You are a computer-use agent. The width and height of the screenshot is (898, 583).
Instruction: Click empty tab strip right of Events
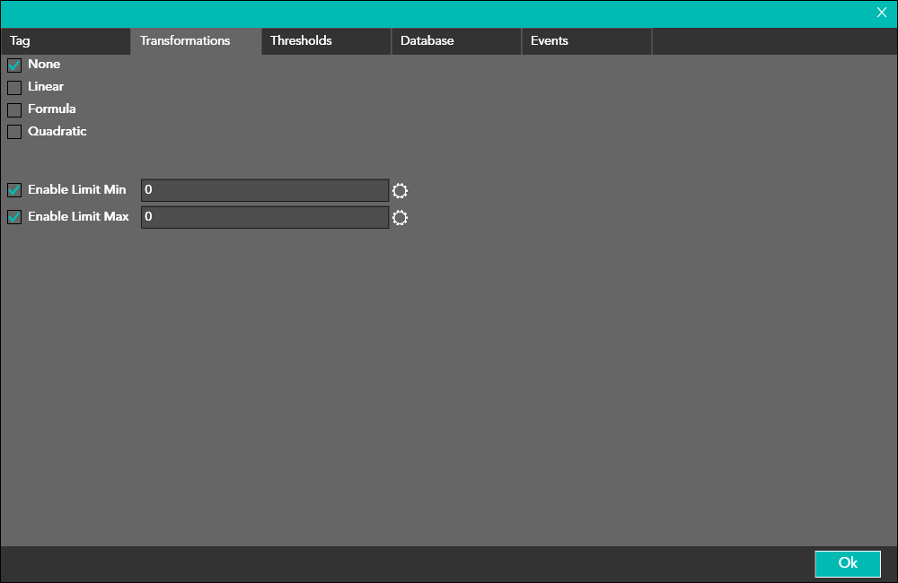click(772, 41)
